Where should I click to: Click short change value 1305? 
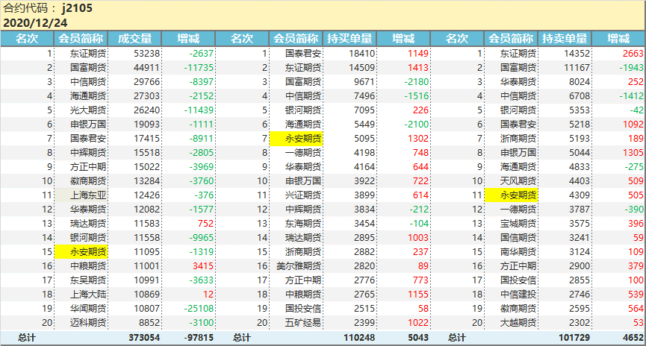click(x=633, y=153)
